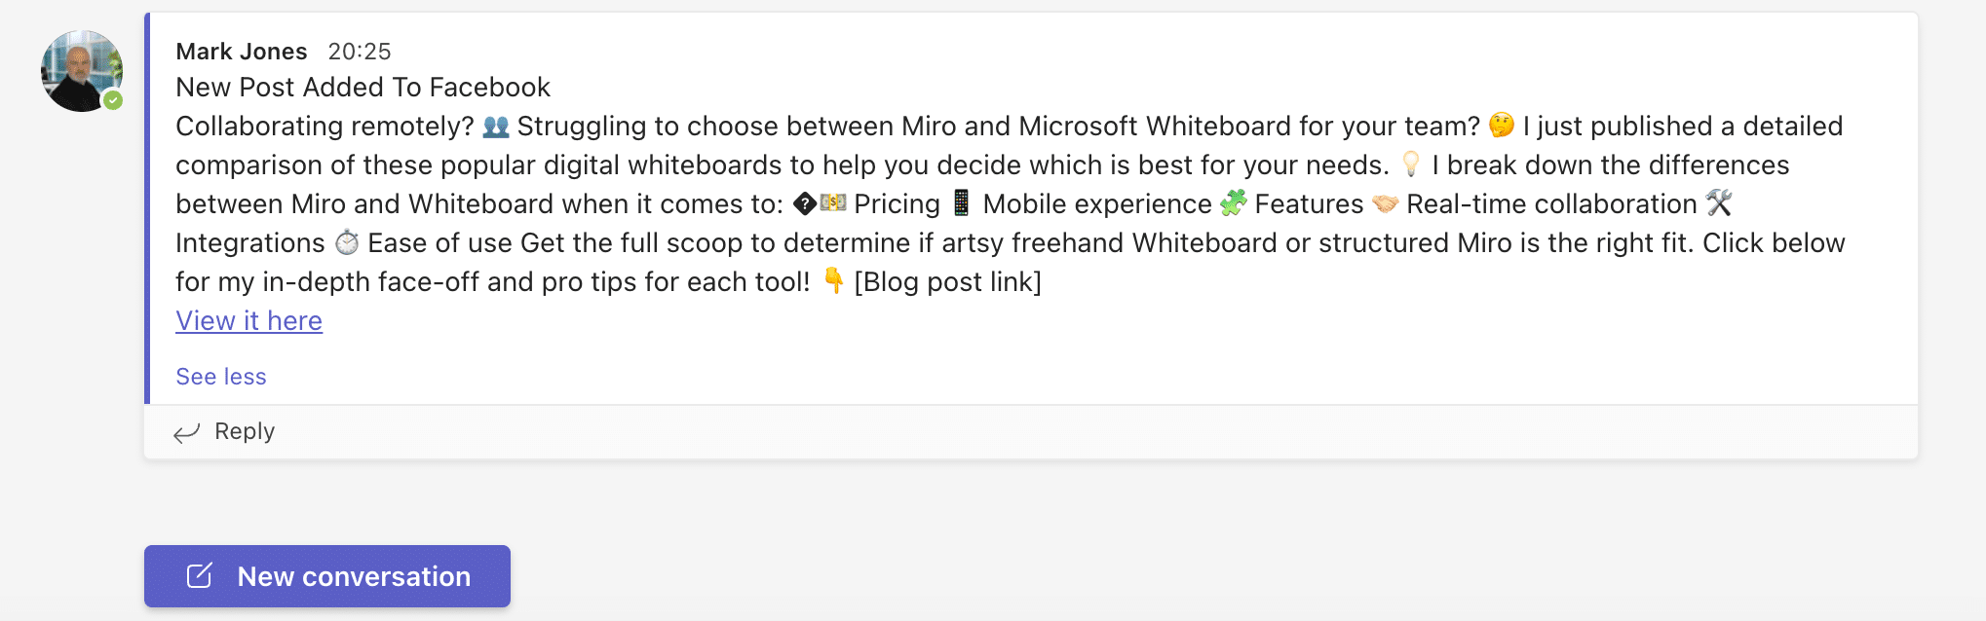
Task: Click the reply arrow icon
Action: (x=188, y=431)
